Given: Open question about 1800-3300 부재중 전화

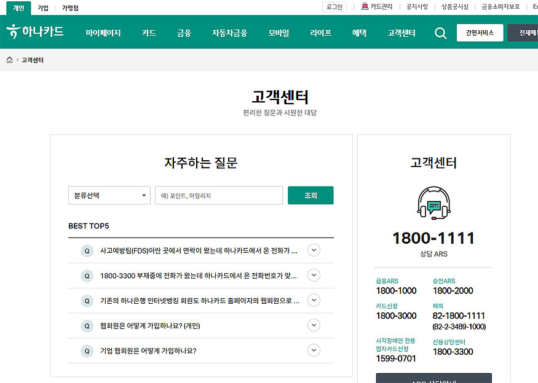Looking at the screenshot, I should point(199,276).
